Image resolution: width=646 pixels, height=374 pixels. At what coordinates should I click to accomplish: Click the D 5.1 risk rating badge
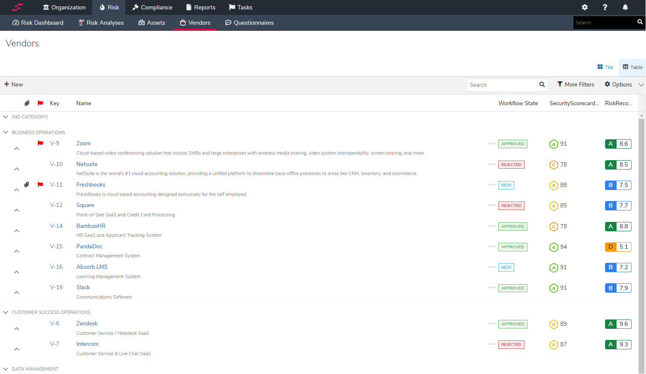point(618,247)
